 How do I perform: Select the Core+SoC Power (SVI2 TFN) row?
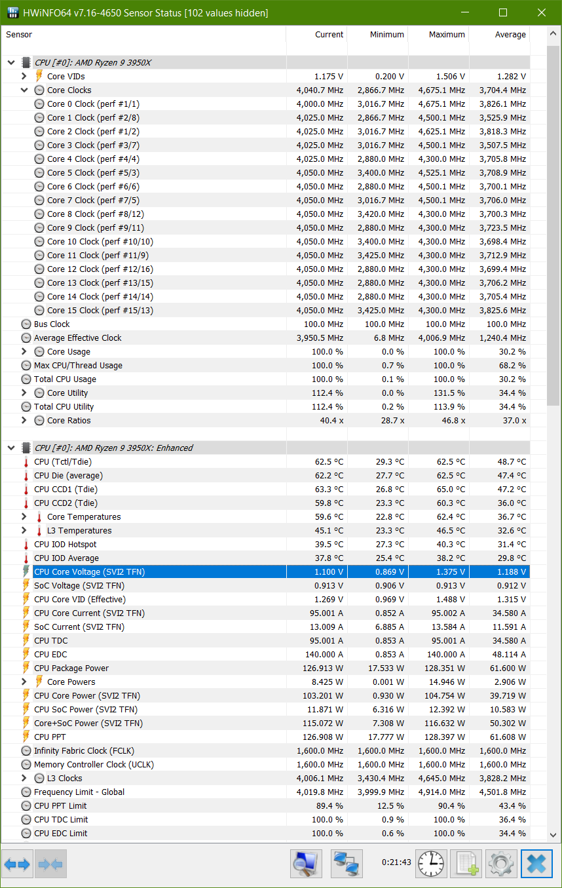(265, 724)
